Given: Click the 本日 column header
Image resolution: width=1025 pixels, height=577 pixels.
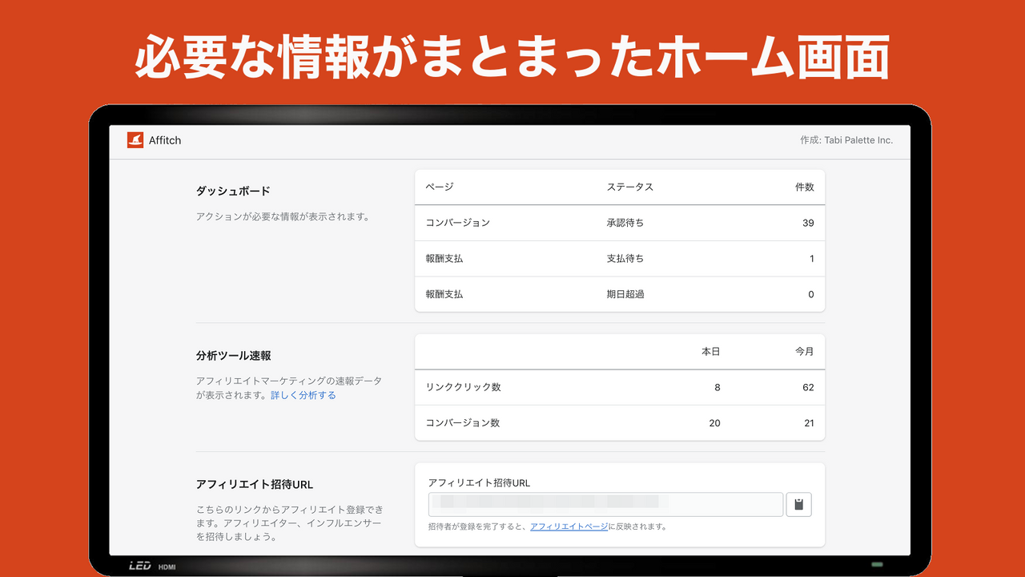Looking at the screenshot, I should [711, 352].
